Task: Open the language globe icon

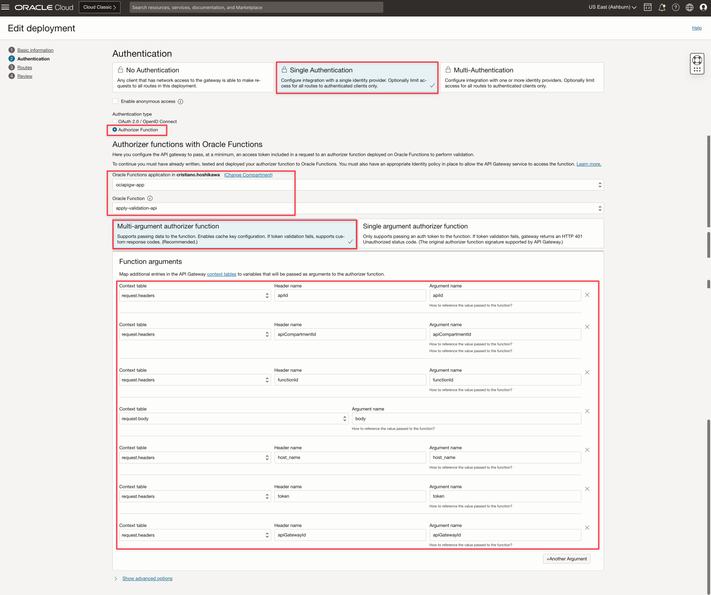Action: click(x=689, y=7)
